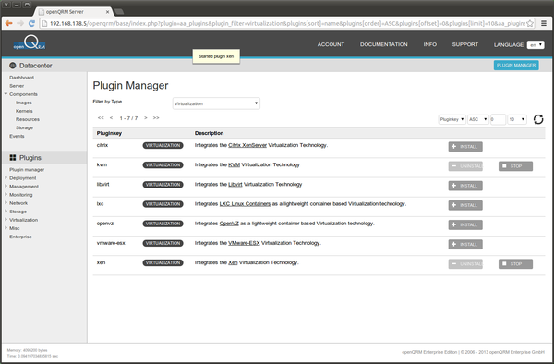This screenshot has width=554, height=364.
Task: Reload the page with browser refresh icon
Action: pos(31,23)
